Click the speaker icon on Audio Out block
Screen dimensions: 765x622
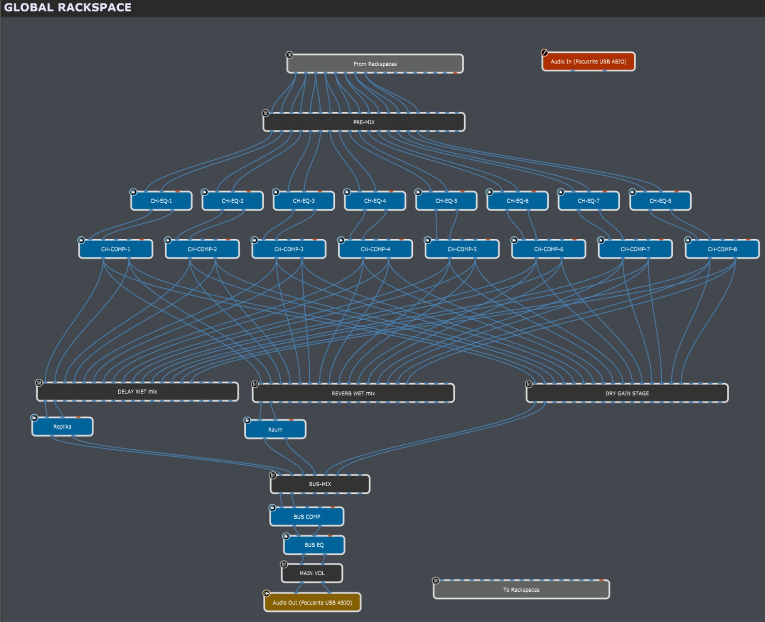[267, 593]
